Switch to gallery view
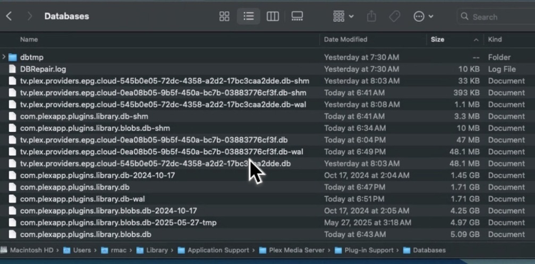 click(x=297, y=16)
